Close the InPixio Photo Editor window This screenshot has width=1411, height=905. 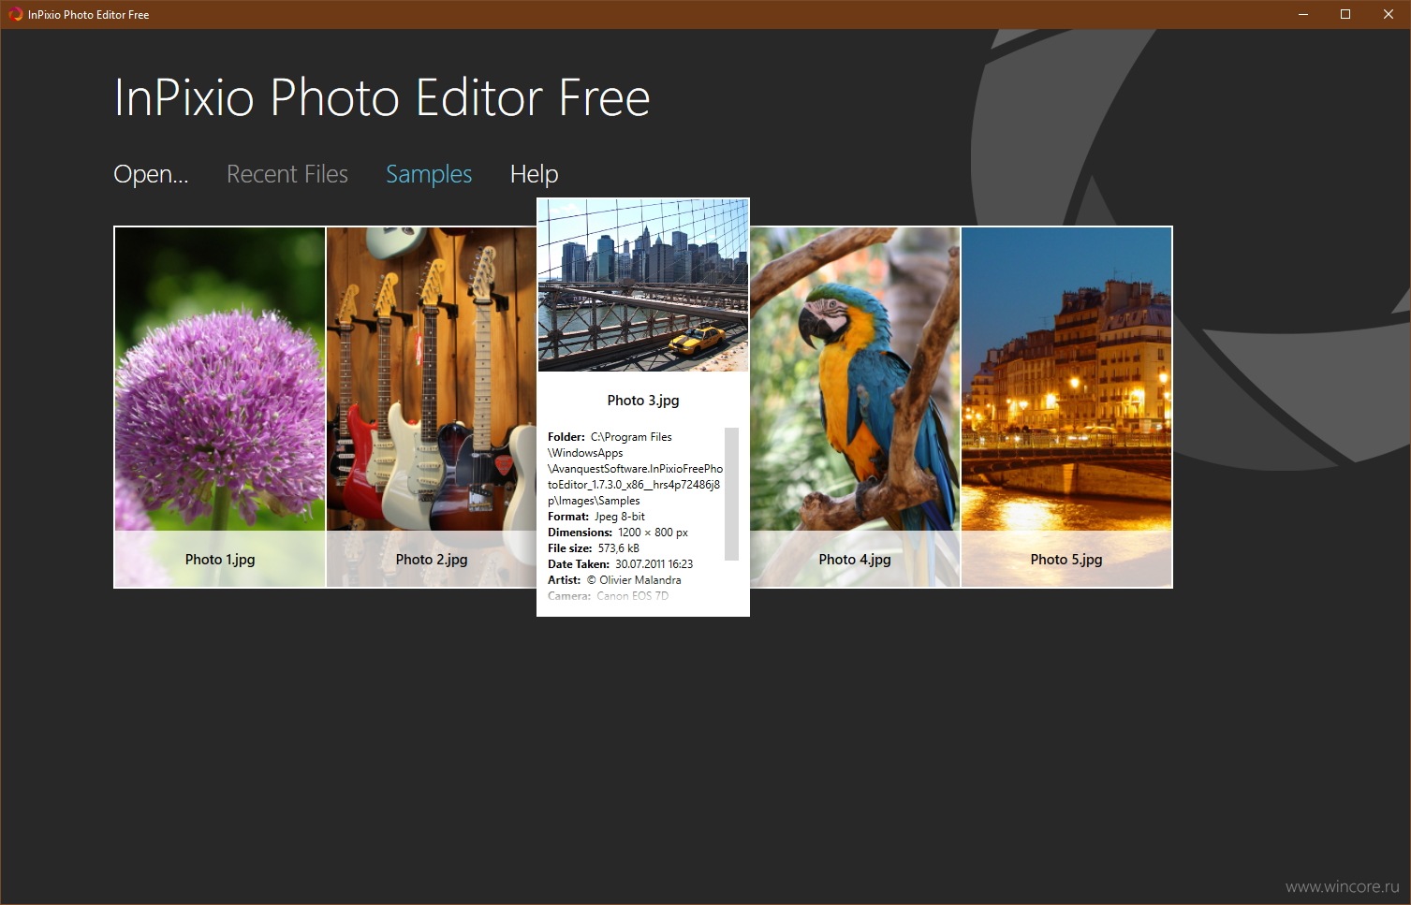pos(1389,14)
